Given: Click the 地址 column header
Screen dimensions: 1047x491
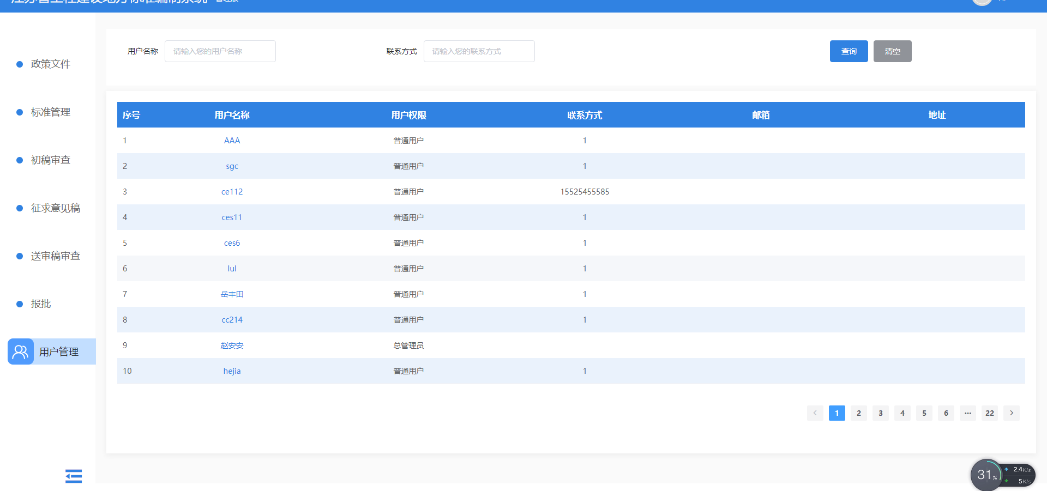Looking at the screenshot, I should 937,115.
